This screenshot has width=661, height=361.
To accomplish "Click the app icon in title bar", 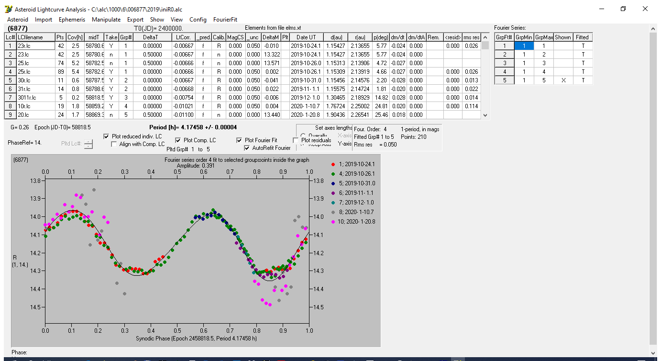I will pos(8,10).
